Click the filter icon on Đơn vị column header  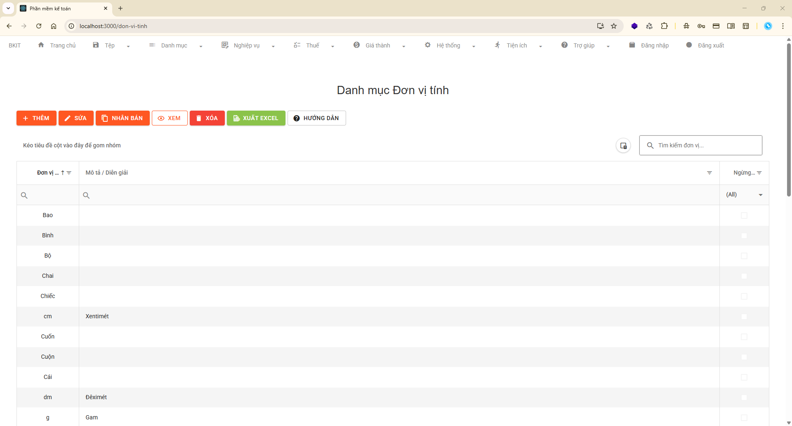[x=69, y=173]
